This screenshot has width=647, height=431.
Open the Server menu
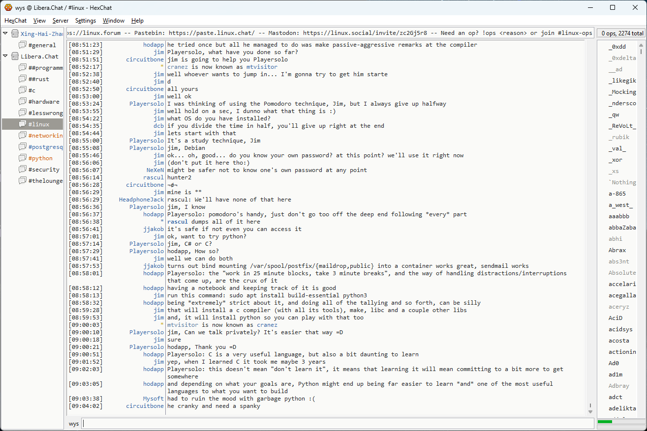pos(61,21)
